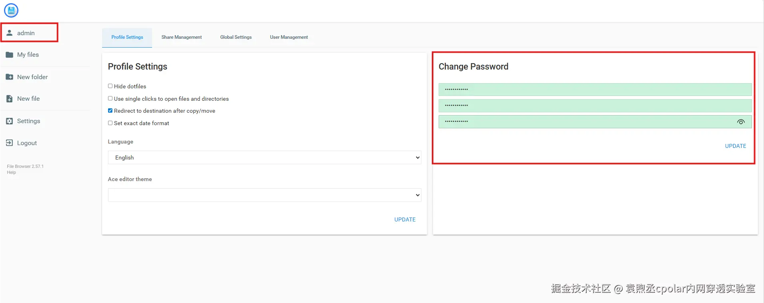Click UPDATE in Profile Settings panel
764x303 pixels.
405,219
